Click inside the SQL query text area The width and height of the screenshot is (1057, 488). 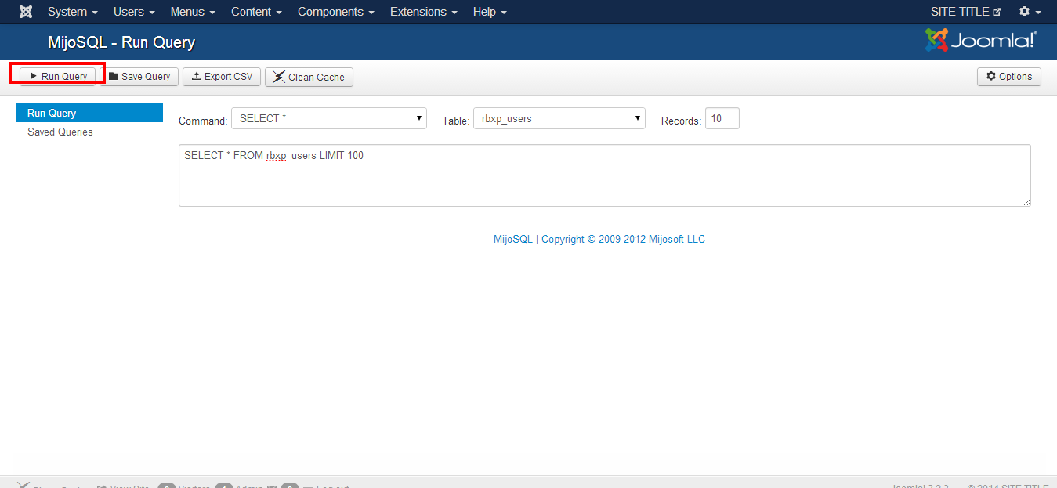coord(605,175)
